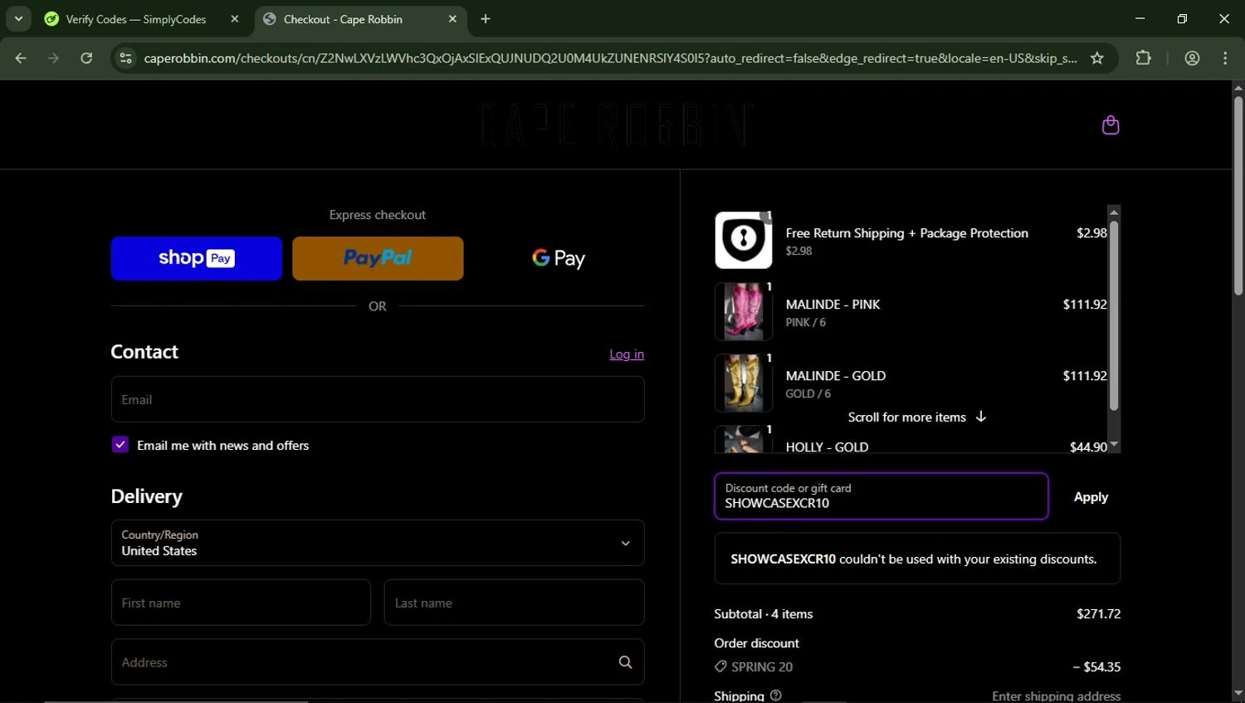Open the Chrome three-dot menu
Viewport: 1245px width, 703px height.
coord(1225,58)
